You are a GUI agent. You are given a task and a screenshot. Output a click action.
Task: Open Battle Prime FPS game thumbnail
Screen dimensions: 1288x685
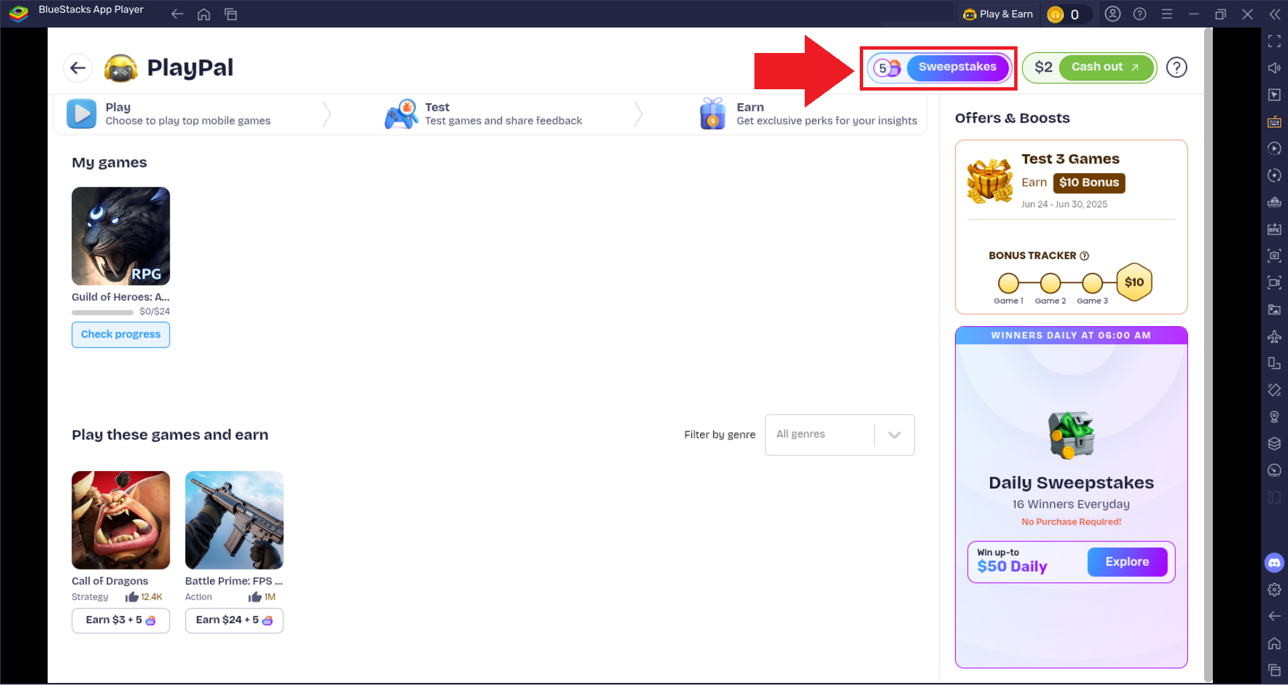click(x=234, y=520)
